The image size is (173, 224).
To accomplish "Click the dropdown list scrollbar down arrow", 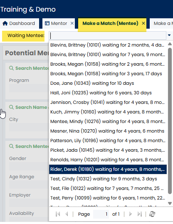I will 170,203.
